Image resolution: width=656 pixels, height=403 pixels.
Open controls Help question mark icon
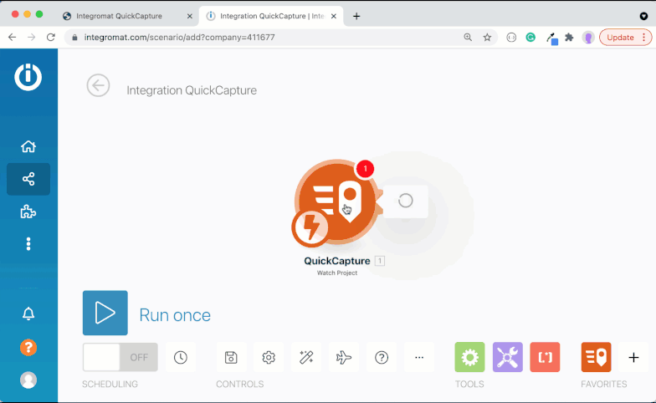(382, 358)
